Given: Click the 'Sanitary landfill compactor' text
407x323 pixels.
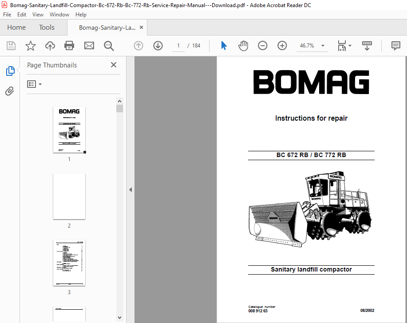Looking at the screenshot, I should coord(311,269).
